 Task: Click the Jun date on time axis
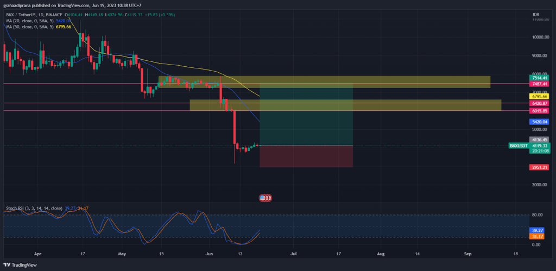209,254
